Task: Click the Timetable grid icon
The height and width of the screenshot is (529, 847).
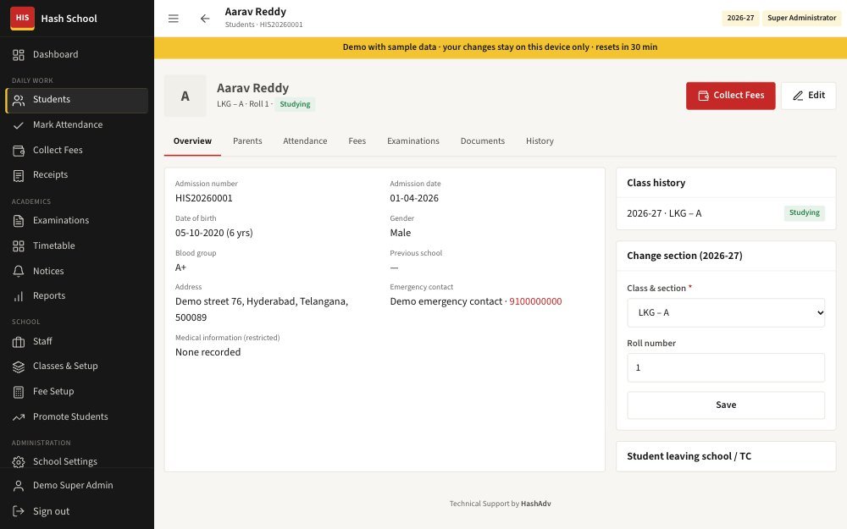Action: [19, 246]
